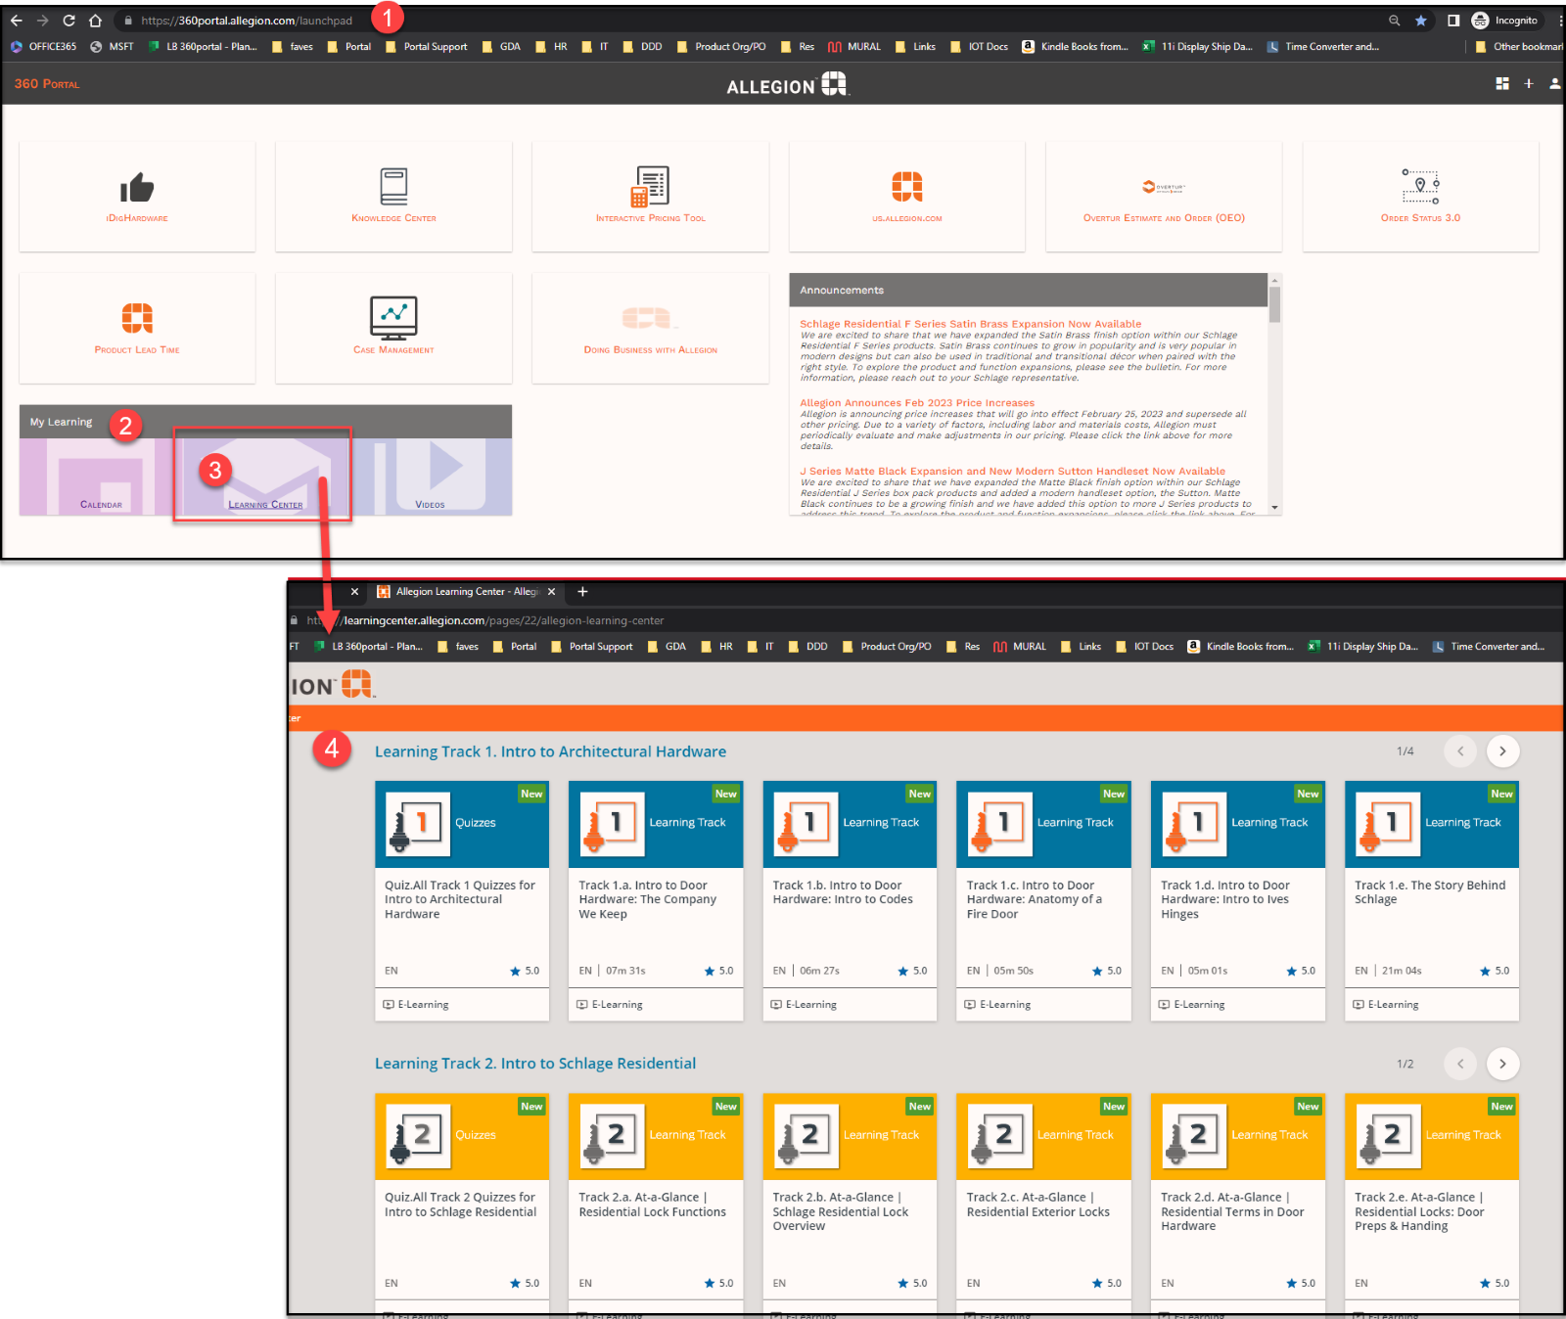
Task: Click the Announcements scroll down arrow
Action: point(1274,508)
